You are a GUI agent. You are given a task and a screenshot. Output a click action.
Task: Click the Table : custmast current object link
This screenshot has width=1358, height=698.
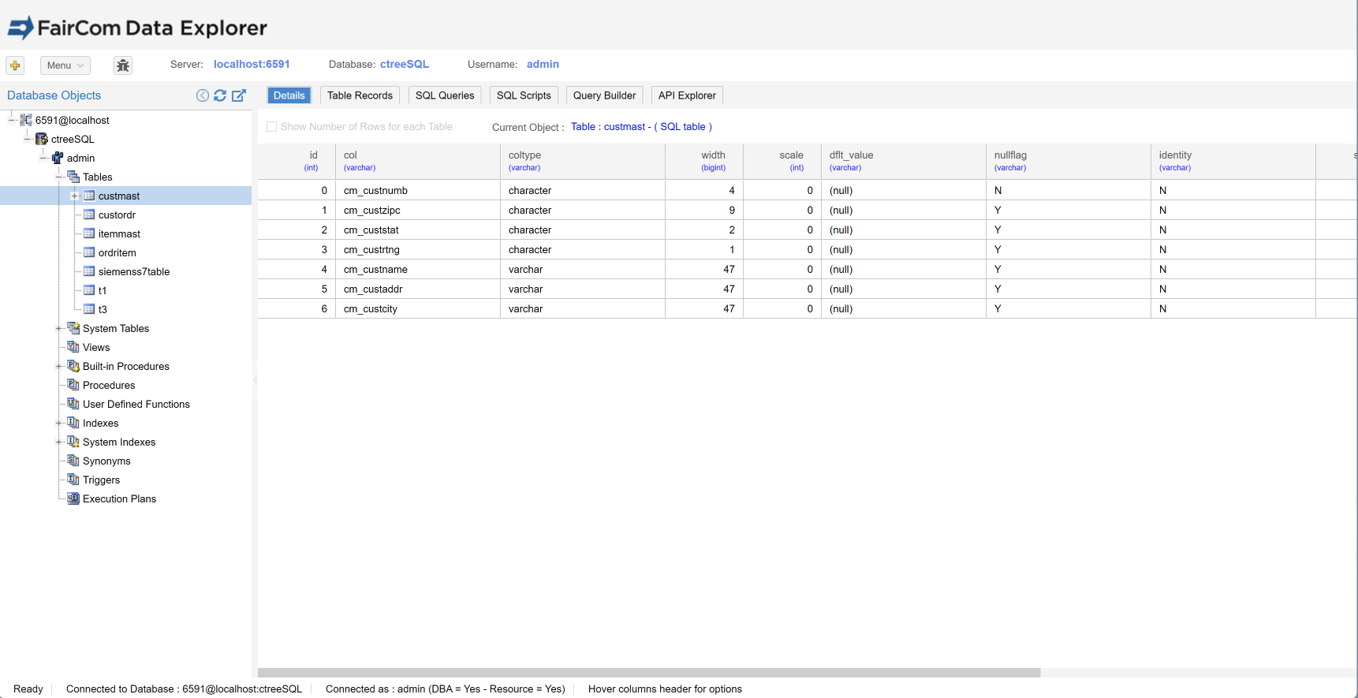click(x=641, y=126)
